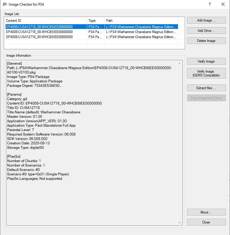Click the scroll down arrow in Image Information
The image size is (230, 235).
click(179, 223)
